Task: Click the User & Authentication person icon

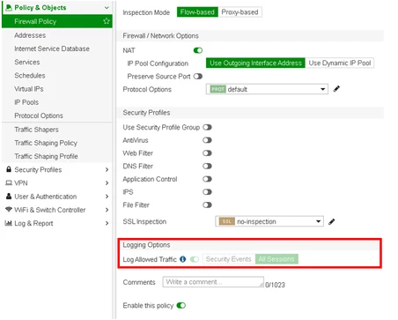Action: [9, 196]
